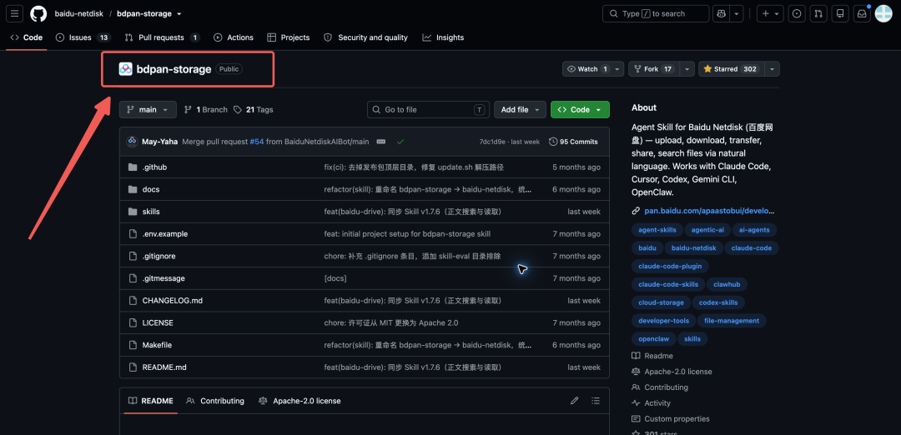The width and height of the screenshot is (901, 435).
Task: Open the baidu-netdisk owner link
Action: point(78,13)
